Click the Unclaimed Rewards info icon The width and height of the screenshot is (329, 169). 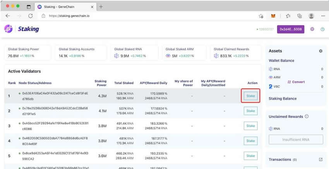pyautogui.click(x=307, y=116)
